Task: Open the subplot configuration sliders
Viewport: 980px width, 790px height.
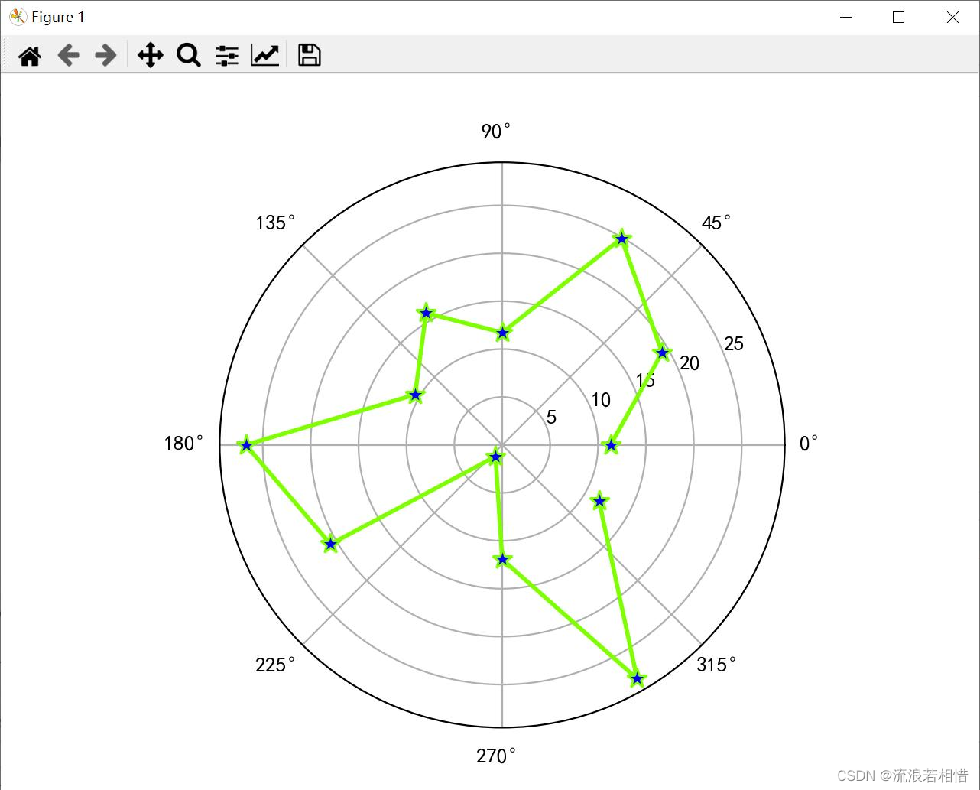Action: pos(226,54)
